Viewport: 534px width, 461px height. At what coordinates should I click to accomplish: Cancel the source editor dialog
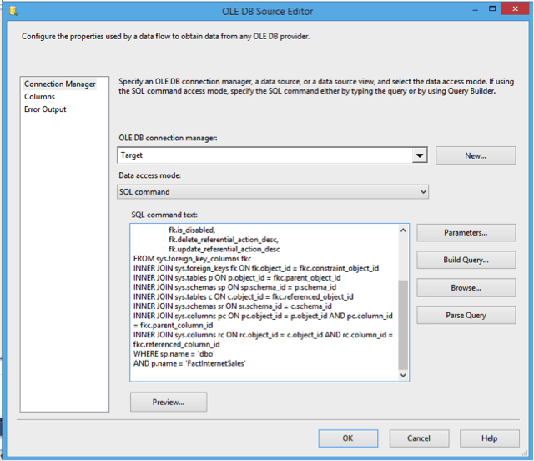pyautogui.click(x=419, y=438)
